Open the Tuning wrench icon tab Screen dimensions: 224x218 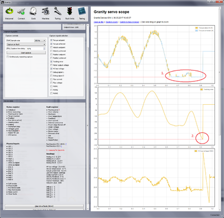[x=58, y=13]
